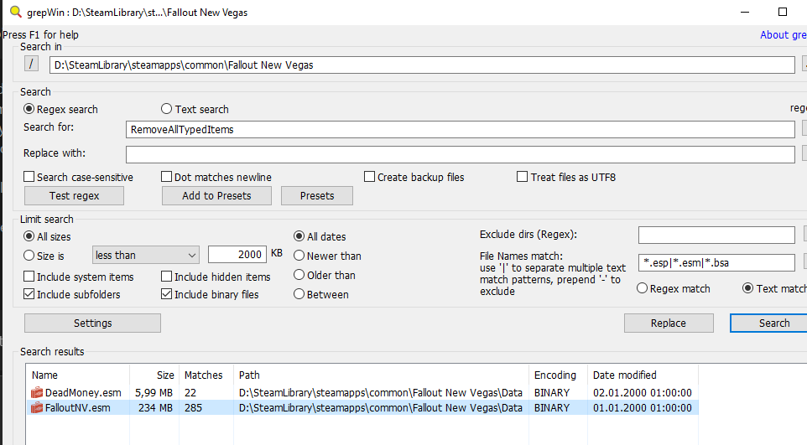Open the Presets button
Screen dimensions: 807x445
(x=317, y=195)
